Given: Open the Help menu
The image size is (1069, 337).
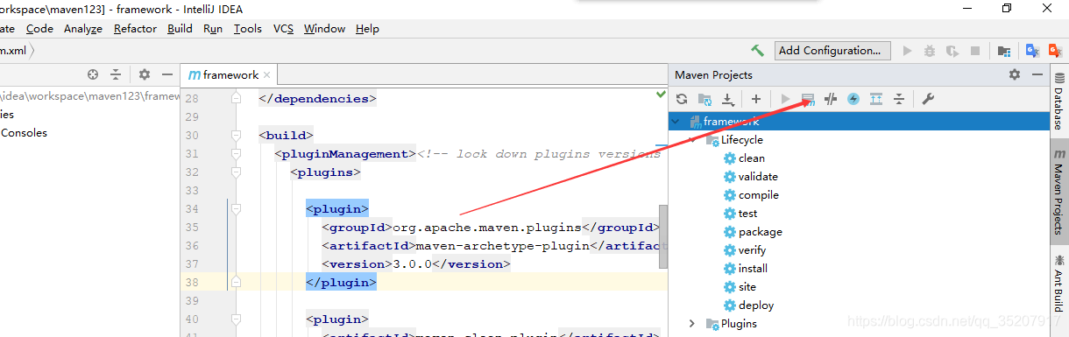Looking at the screenshot, I should tap(367, 28).
